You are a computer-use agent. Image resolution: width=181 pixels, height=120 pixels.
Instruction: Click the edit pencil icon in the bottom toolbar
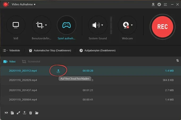pos(18,113)
